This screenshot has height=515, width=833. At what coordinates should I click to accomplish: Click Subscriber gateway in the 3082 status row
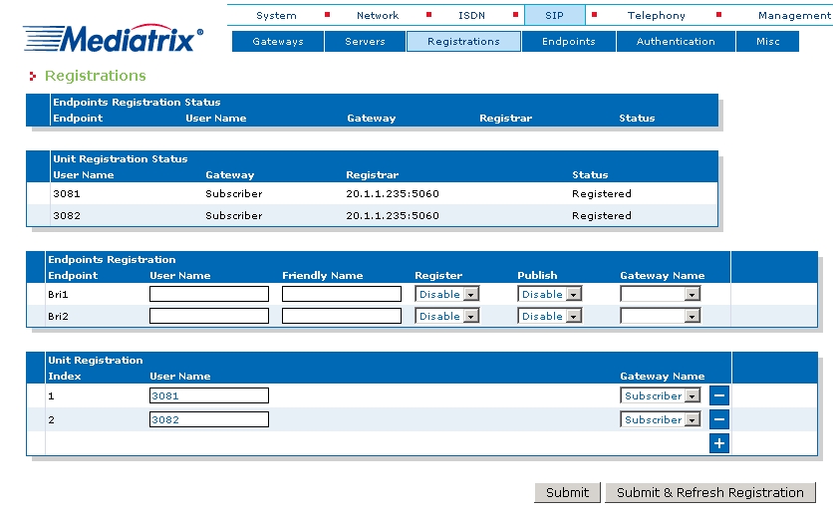click(234, 215)
